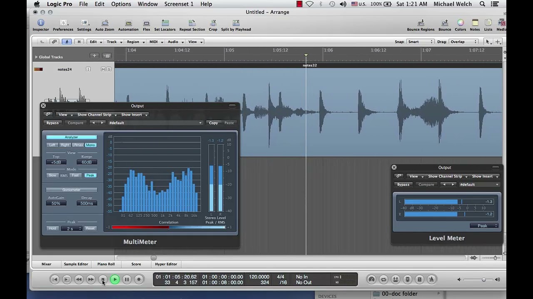Click the add track plus button
533x299 pixels.
point(94,56)
